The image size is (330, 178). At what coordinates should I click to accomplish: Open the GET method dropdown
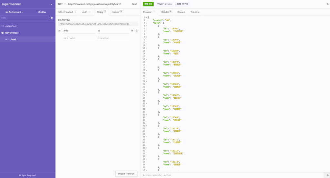tap(62, 4)
